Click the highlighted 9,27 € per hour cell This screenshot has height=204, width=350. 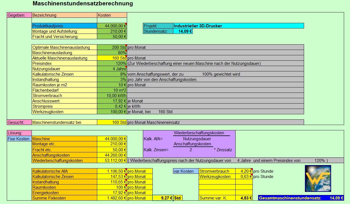[x=163, y=198]
